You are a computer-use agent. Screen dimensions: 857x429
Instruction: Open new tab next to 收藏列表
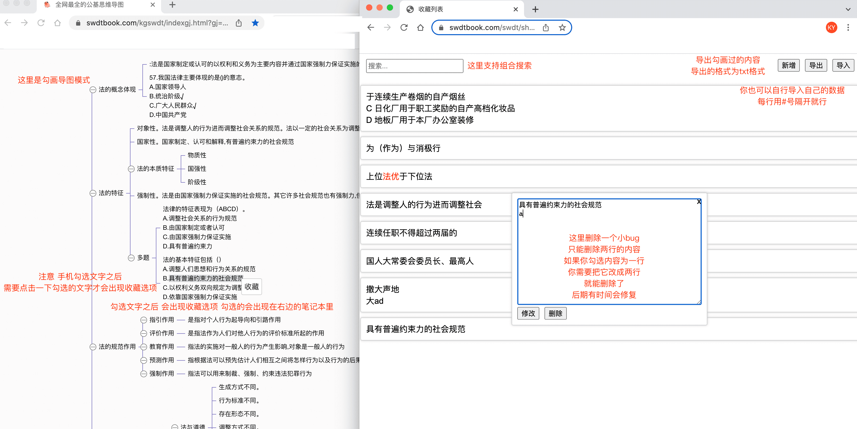[x=535, y=9]
